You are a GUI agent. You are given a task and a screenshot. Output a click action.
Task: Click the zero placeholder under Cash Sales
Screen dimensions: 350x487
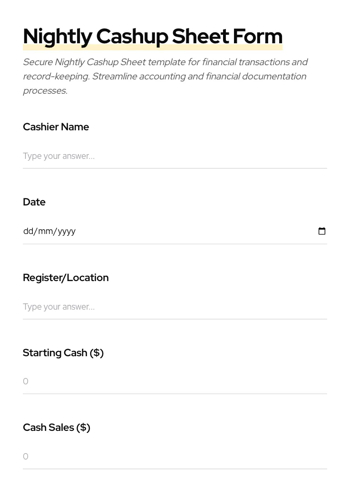pos(26,456)
